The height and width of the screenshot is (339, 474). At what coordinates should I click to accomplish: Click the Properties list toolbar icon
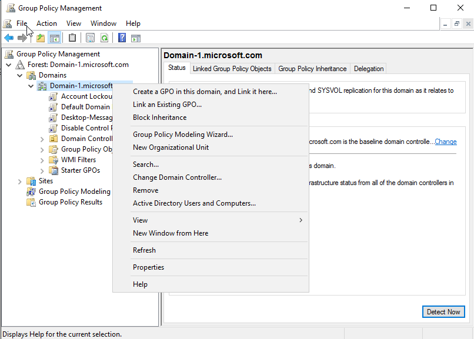[x=90, y=38]
